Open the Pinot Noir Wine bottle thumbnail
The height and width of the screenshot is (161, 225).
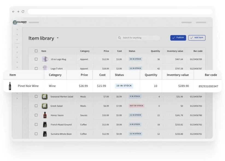pos(10,86)
